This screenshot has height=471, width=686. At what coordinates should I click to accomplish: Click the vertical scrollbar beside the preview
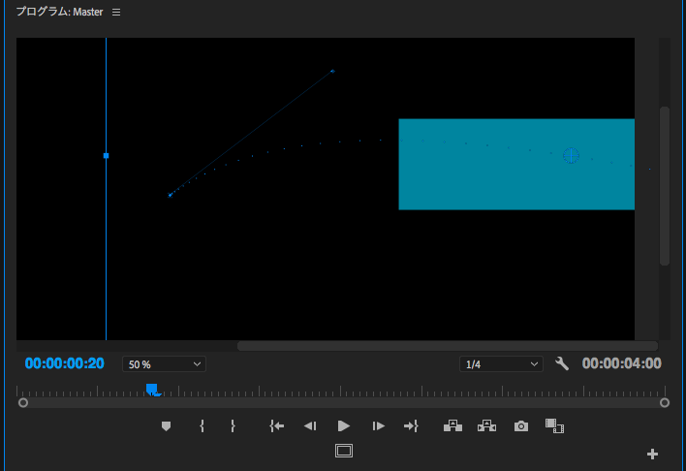(x=665, y=186)
